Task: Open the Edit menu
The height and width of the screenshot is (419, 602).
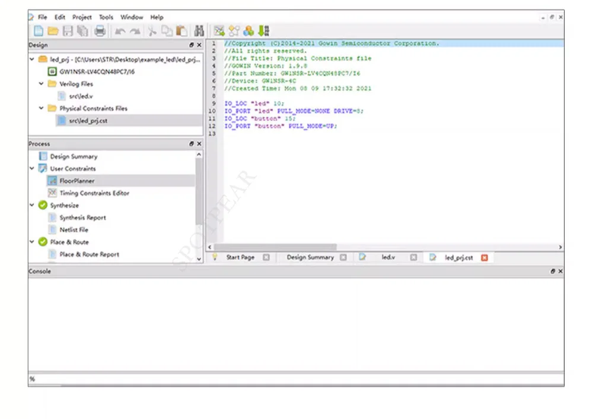Action: [59, 17]
